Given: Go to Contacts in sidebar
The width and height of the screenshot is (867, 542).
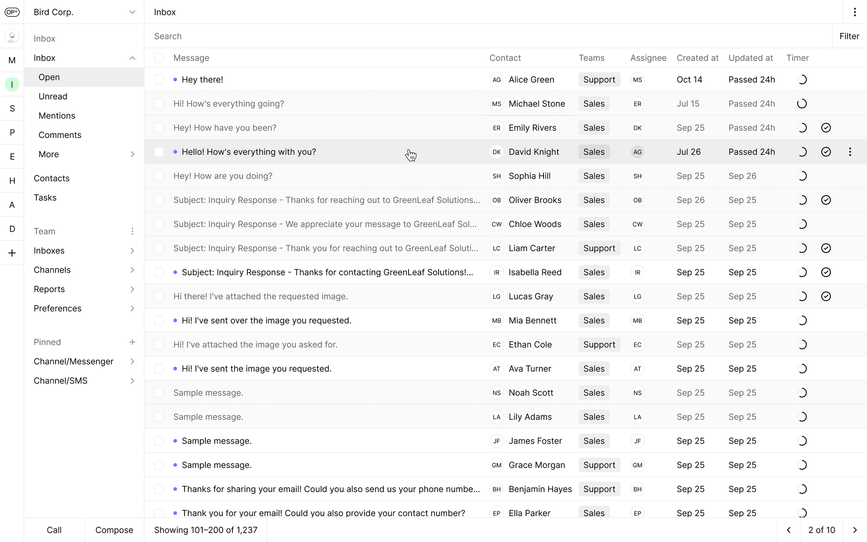Looking at the screenshot, I should (52, 178).
